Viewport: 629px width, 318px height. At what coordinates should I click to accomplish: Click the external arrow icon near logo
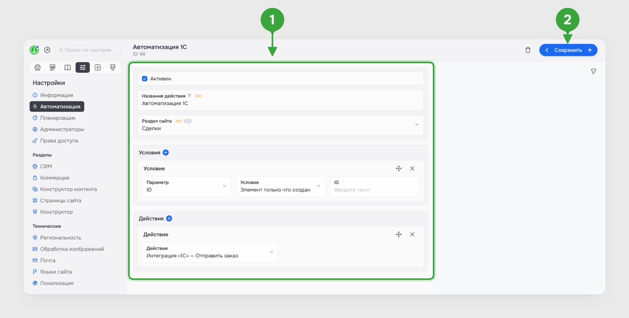tap(47, 50)
